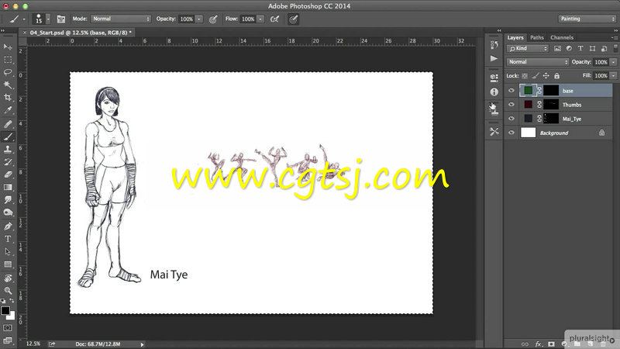Select the Lasso tool
Image resolution: width=620 pixels, height=349 pixels.
point(8,72)
